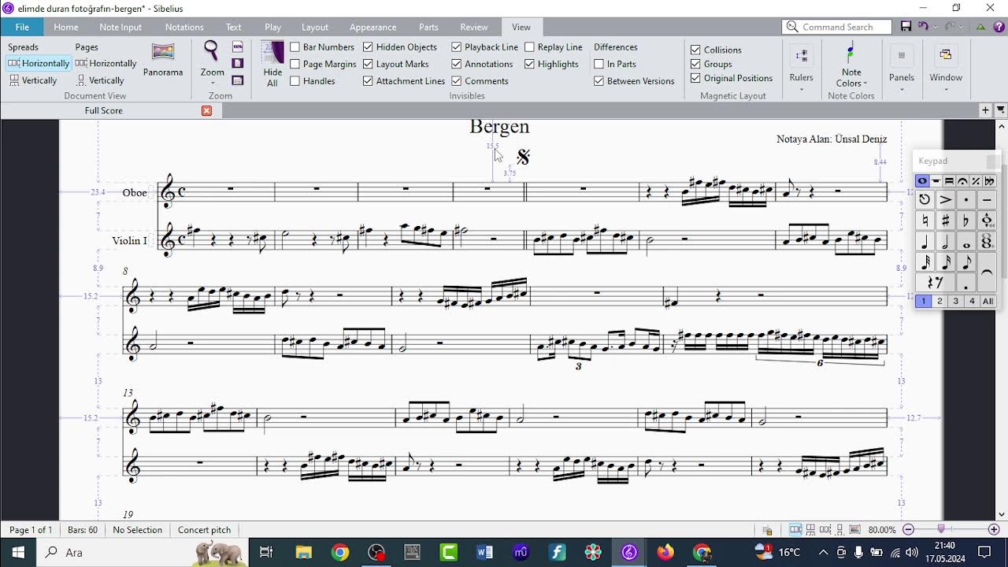Image resolution: width=1008 pixels, height=567 pixels.
Task: Click the Command Search field
Action: tap(837, 27)
